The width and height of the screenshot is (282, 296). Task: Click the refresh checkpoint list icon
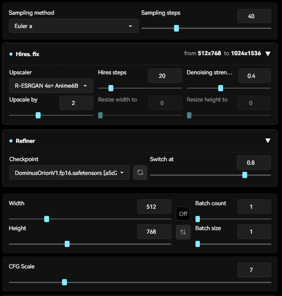coord(140,173)
